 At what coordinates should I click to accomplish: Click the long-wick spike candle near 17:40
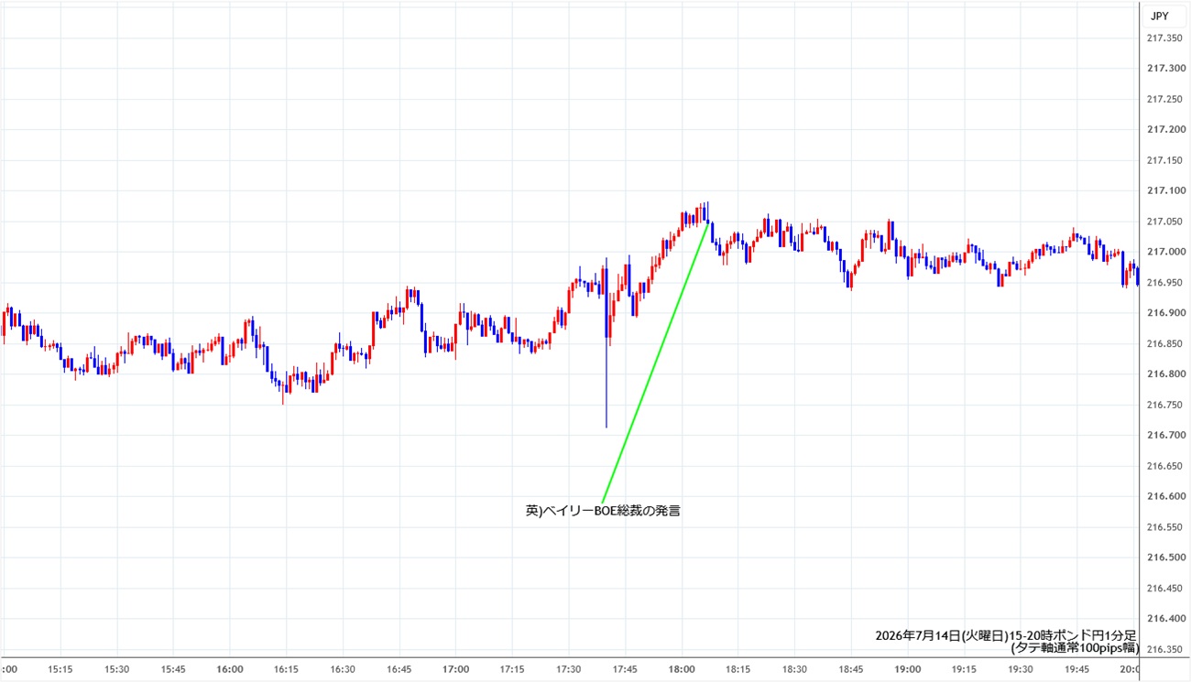tap(606, 343)
